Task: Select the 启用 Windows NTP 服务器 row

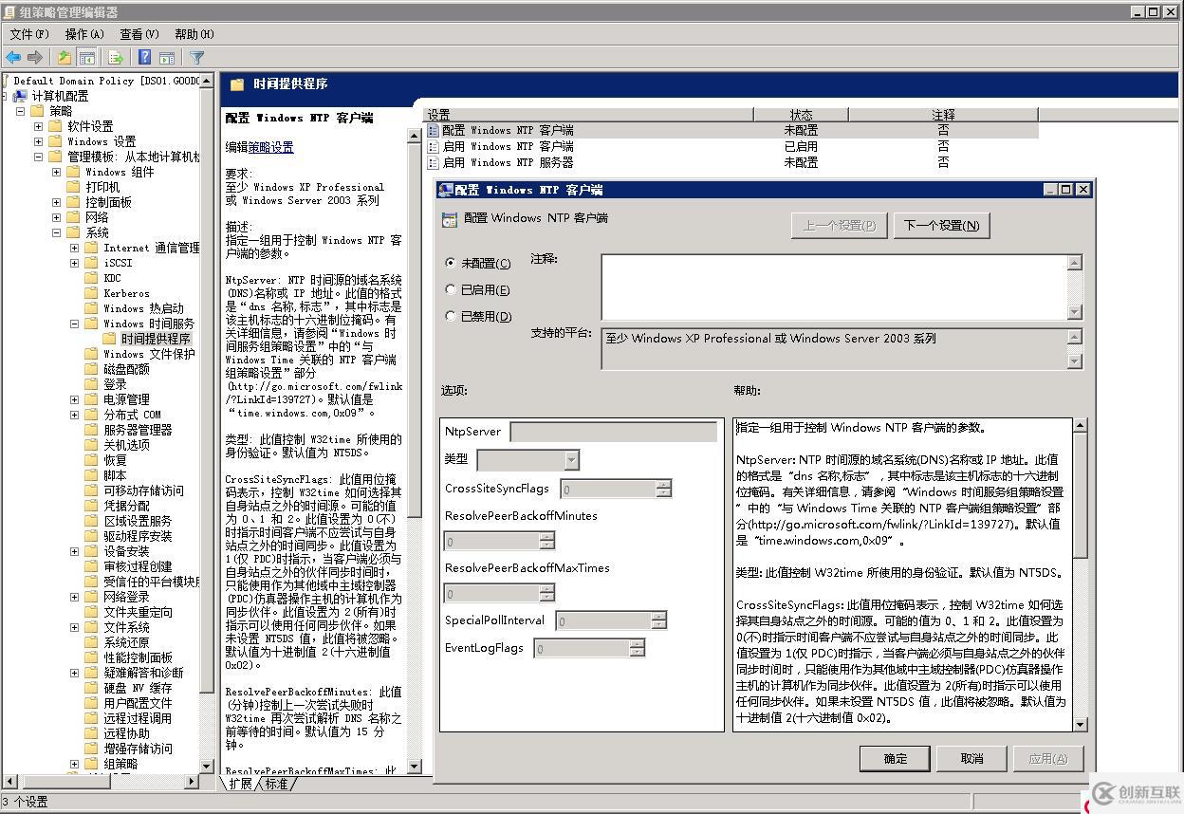Action: coord(731,163)
